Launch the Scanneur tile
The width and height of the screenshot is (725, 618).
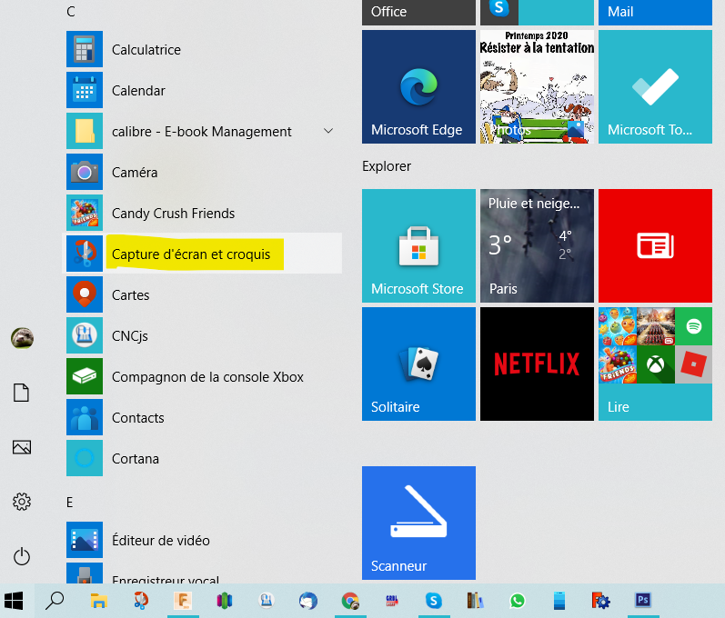click(418, 523)
